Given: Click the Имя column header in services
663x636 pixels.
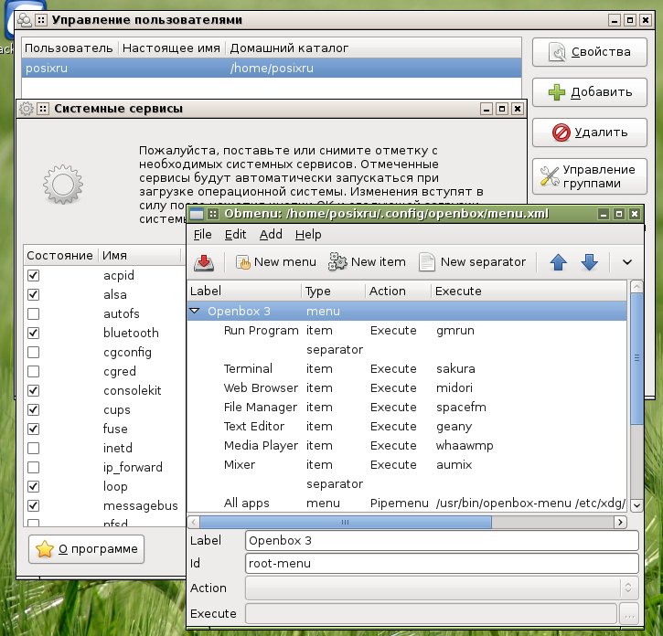Looking at the screenshot, I should click(x=140, y=256).
